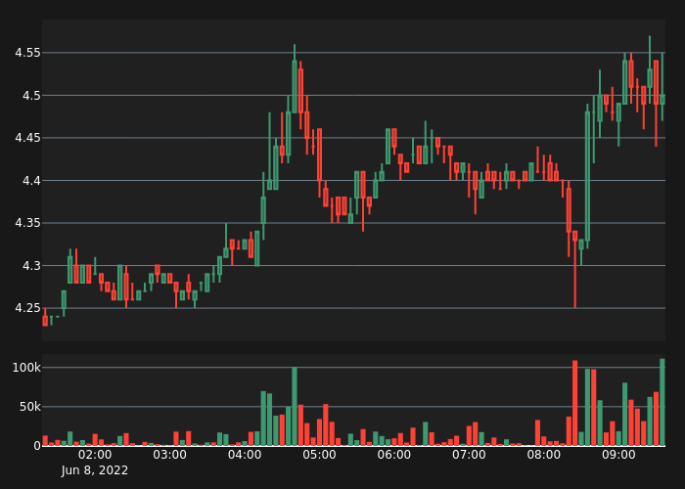This screenshot has height=489, width=685.
Task: Click the 09:00 time axis label
Action: click(618, 455)
